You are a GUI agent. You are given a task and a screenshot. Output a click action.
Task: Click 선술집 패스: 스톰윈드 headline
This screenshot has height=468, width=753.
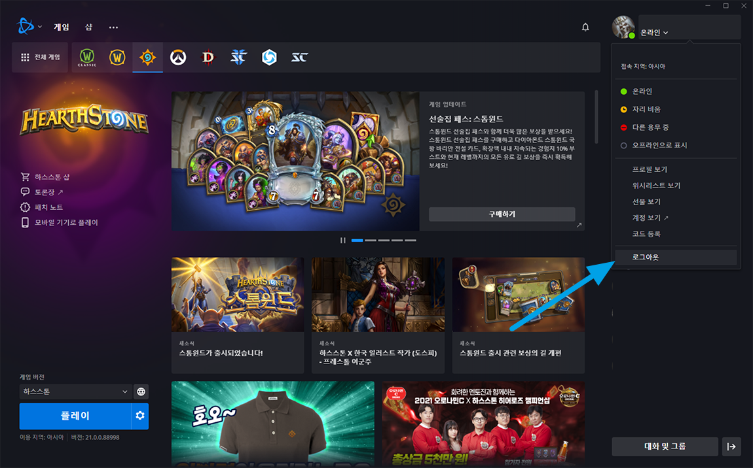click(x=466, y=119)
